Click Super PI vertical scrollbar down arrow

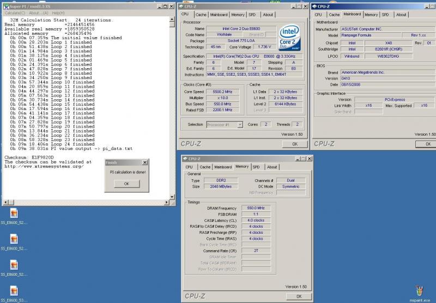point(172,197)
